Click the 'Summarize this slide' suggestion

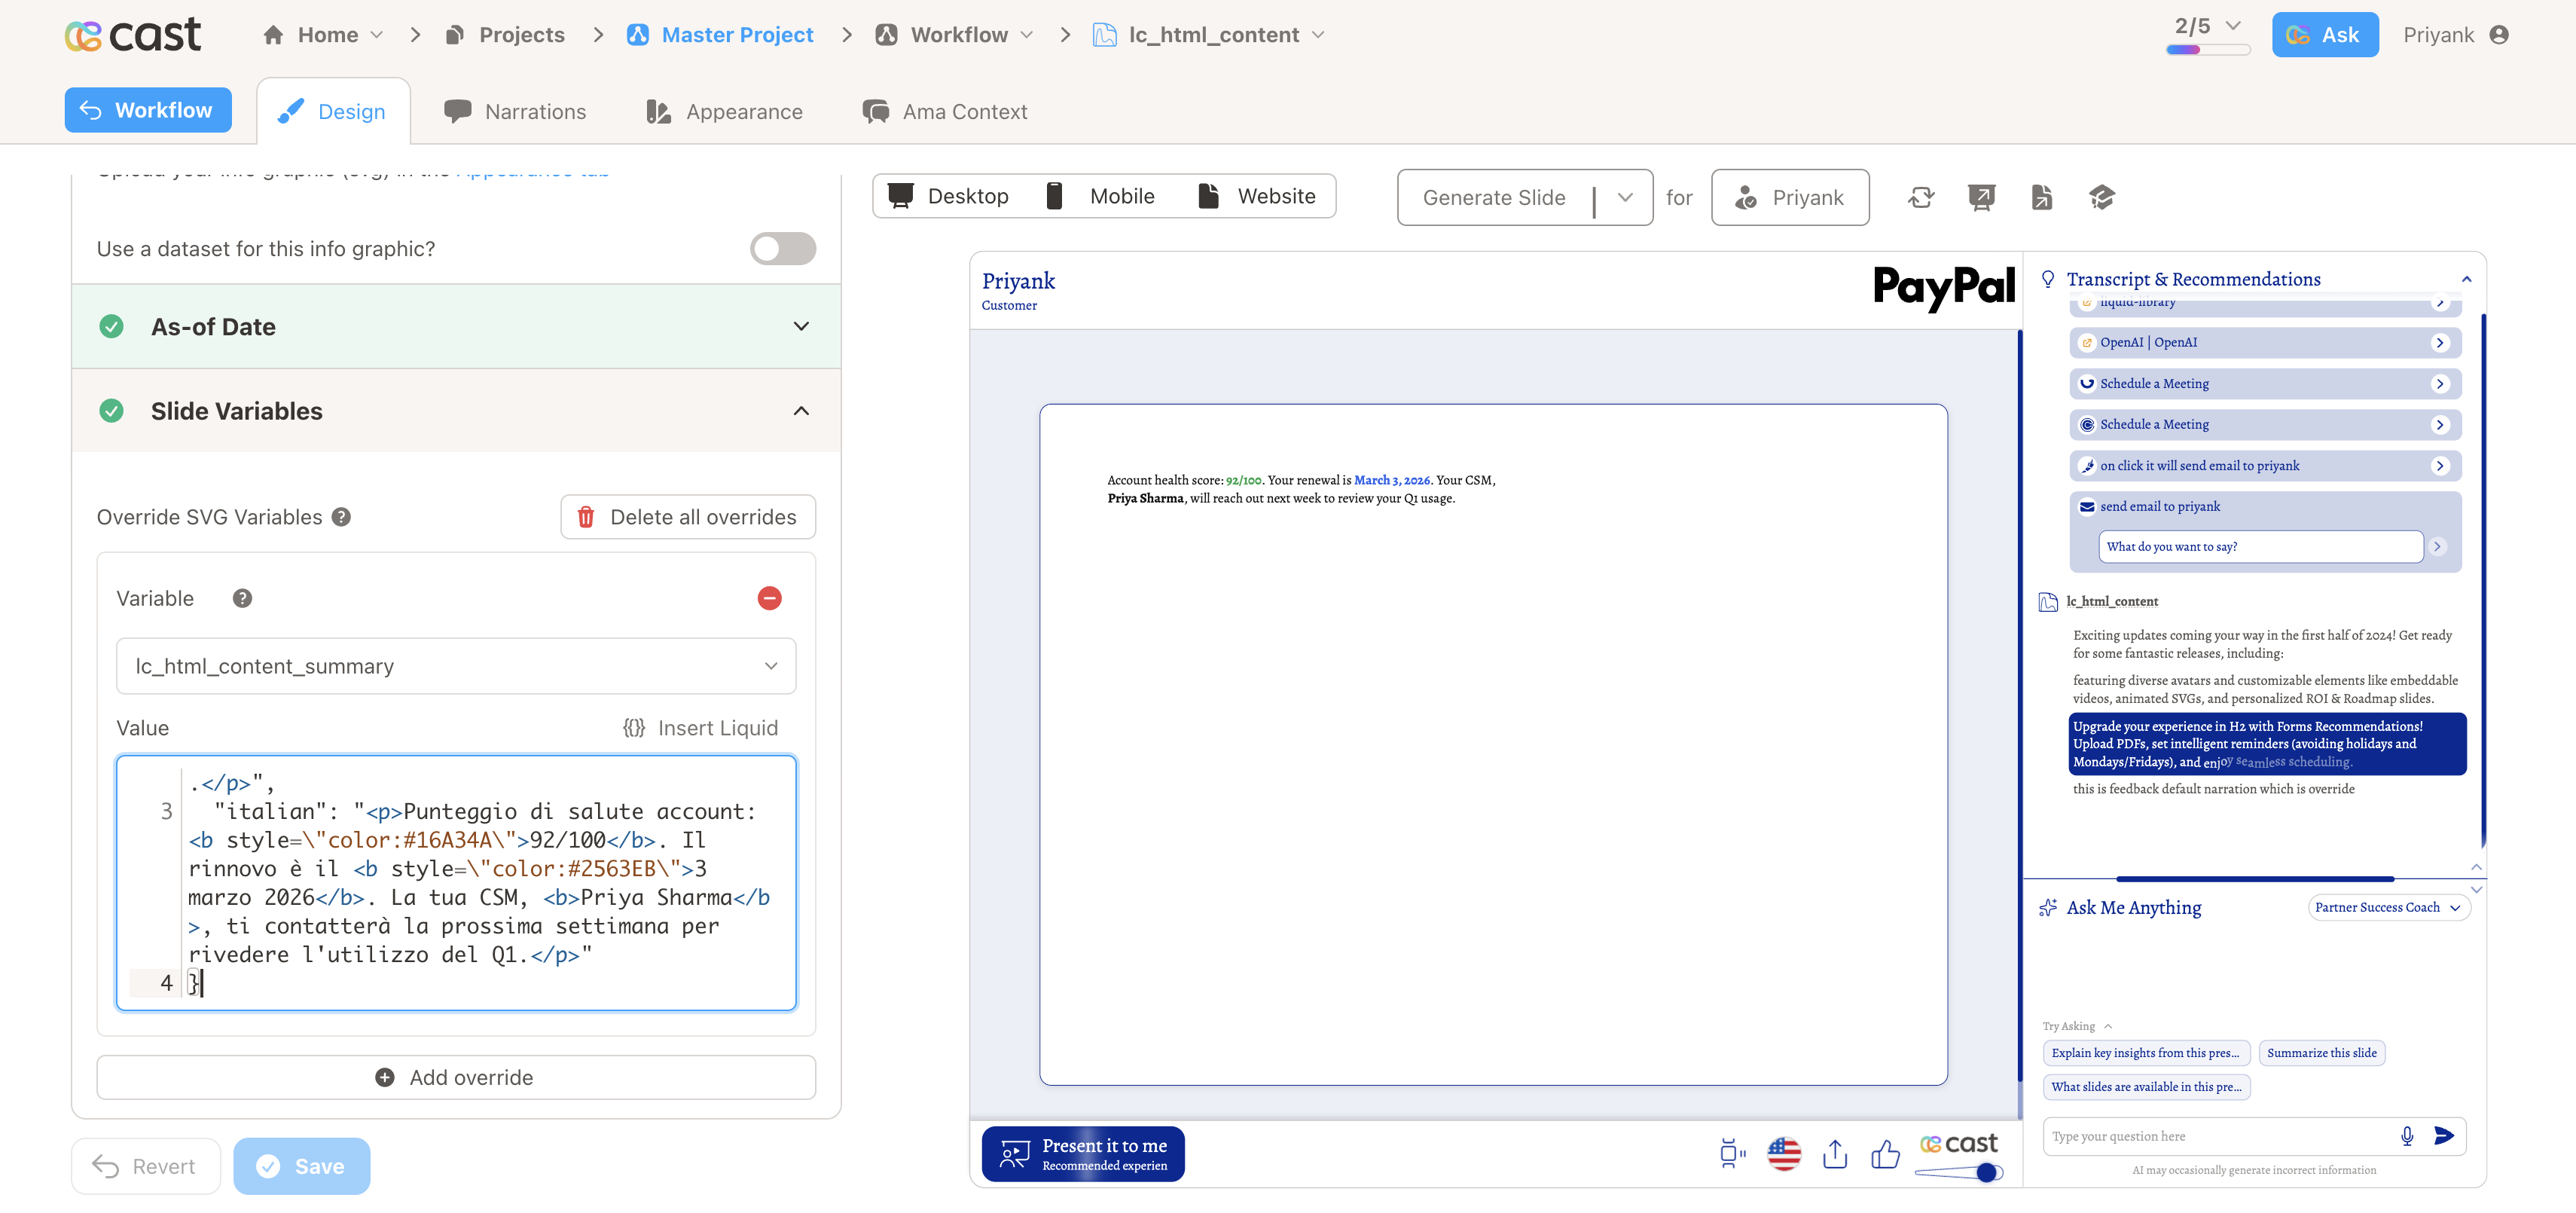[2321, 1053]
